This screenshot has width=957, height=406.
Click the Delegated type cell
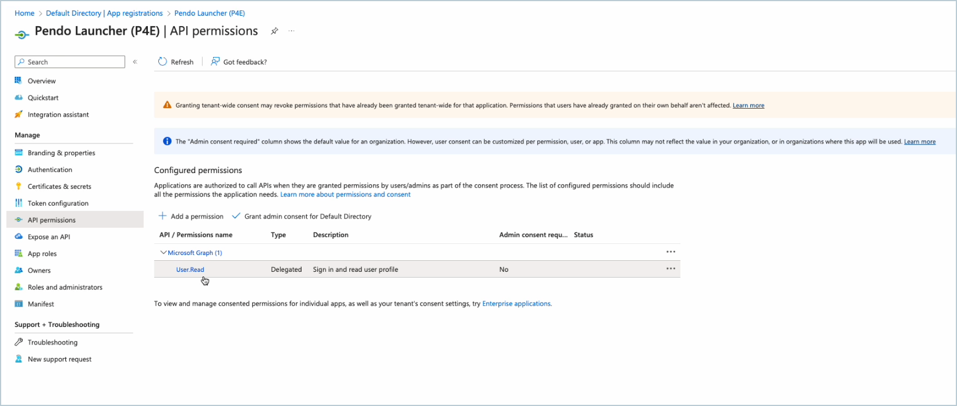(x=286, y=270)
